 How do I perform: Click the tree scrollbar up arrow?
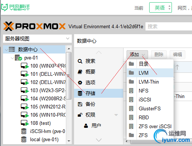(69, 49)
